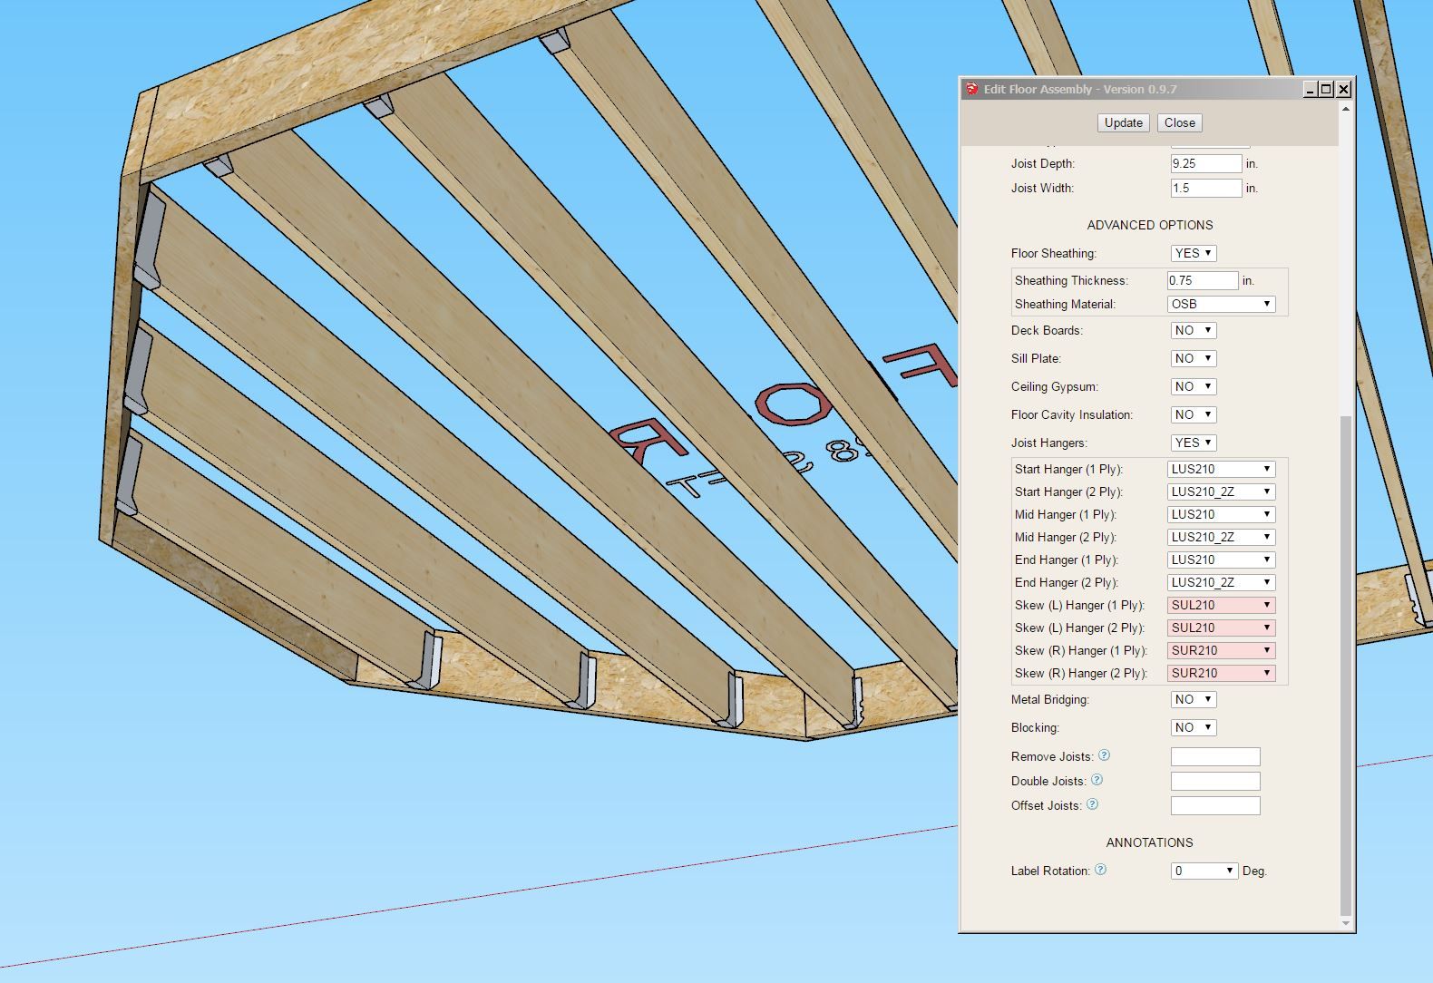1433x983 pixels.
Task: Open the Start Hanger (2 Ply) dropdown
Action: click(x=1222, y=491)
